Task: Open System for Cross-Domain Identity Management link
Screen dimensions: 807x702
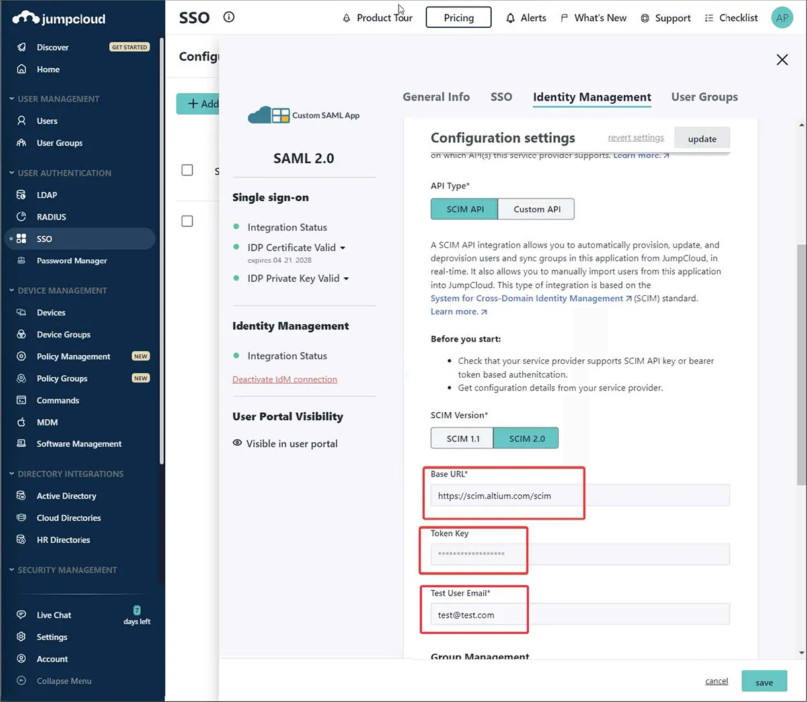Action: tap(531, 298)
